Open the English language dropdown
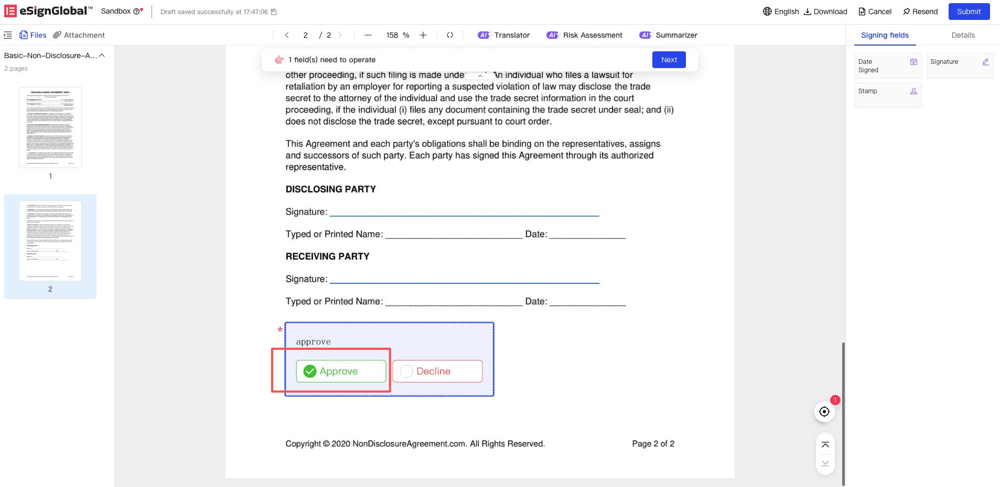 [781, 12]
